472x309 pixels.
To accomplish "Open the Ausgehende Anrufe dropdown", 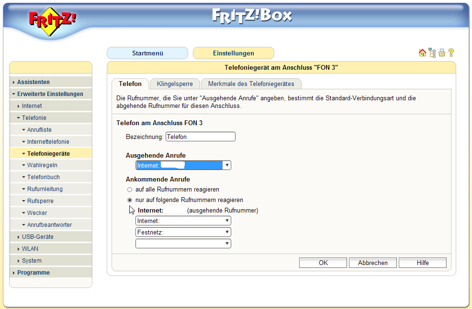I will click(183, 165).
